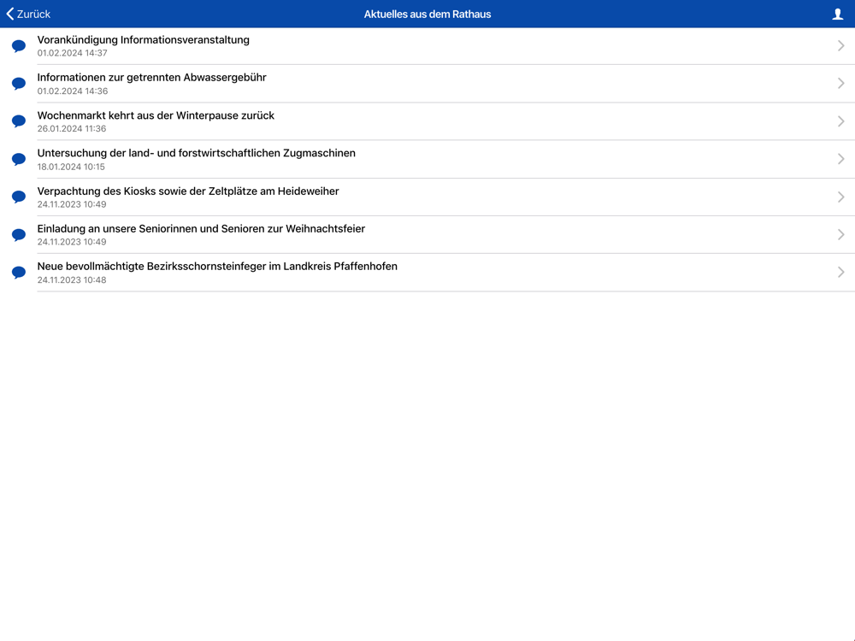Click speech bubble icon beside Verpachtung des Kiosks
Viewport: 855px width, 641px height.
click(x=19, y=197)
